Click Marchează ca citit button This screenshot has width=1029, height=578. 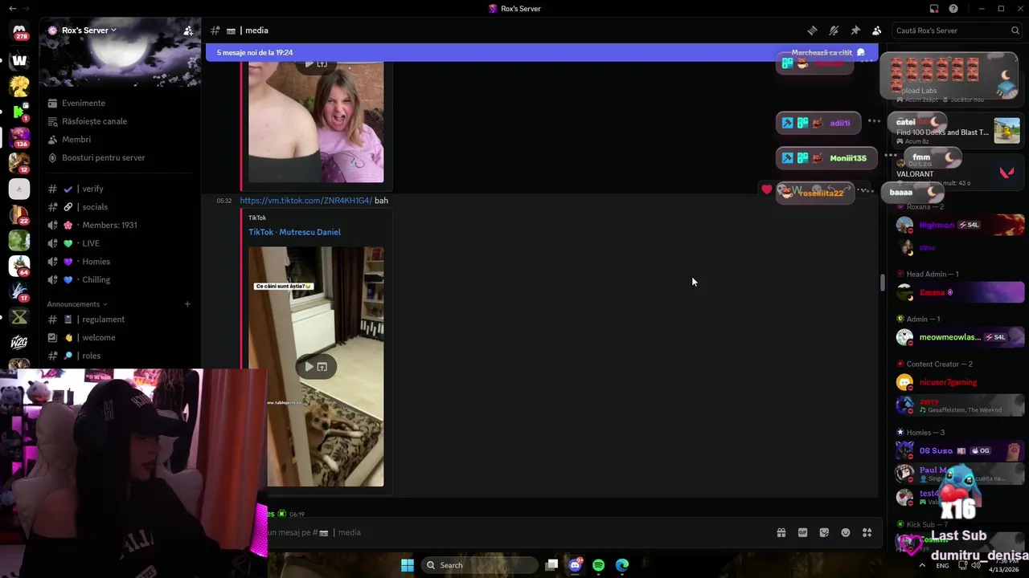pyautogui.click(x=828, y=52)
